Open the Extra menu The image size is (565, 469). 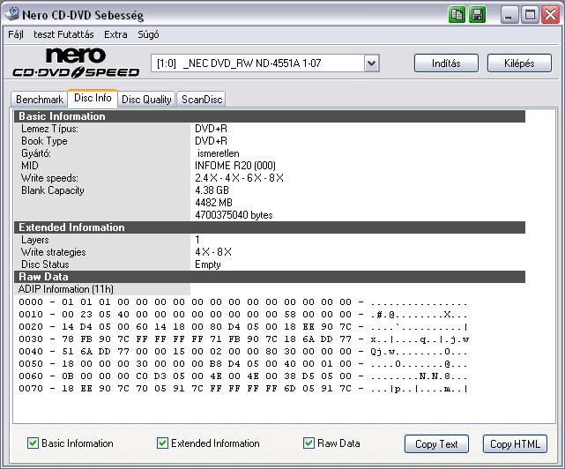115,34
